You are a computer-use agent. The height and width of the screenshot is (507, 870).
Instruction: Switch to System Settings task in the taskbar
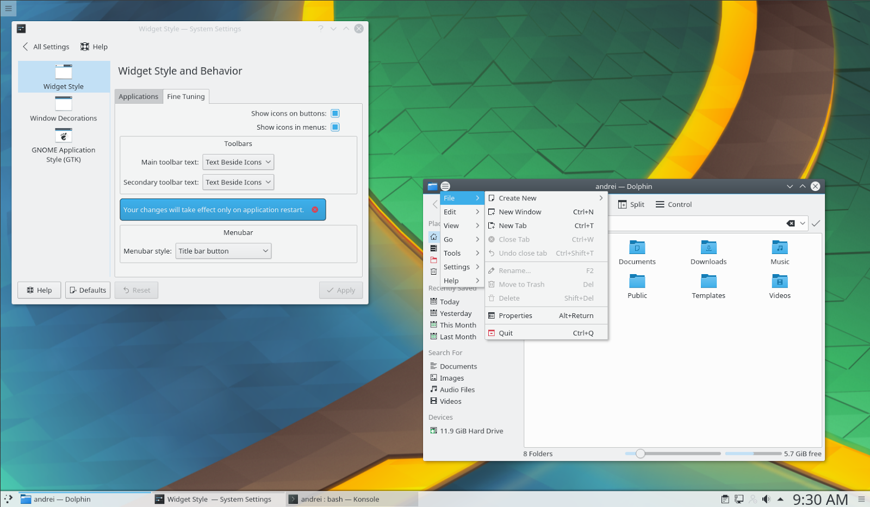pyautogui.click(x=219, y=499)
